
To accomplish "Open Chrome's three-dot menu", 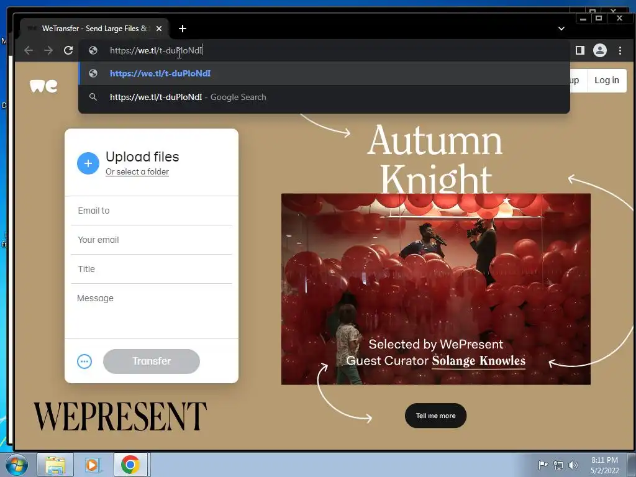I will coord(620,50).
